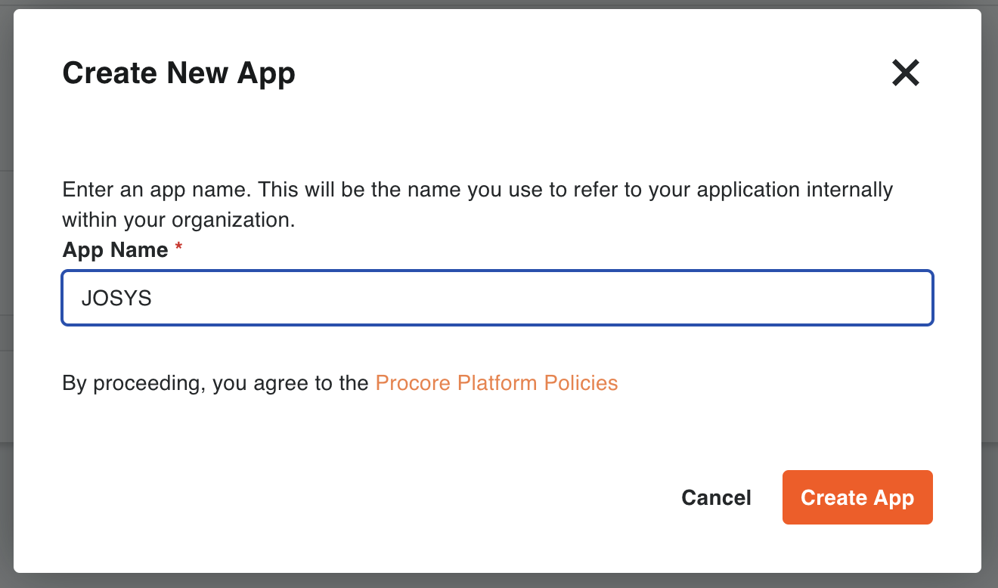The height and width of the screenshot is (588, 998).
Task: Click the 'Enter an app name' description
Action: (x=477, y=189)
